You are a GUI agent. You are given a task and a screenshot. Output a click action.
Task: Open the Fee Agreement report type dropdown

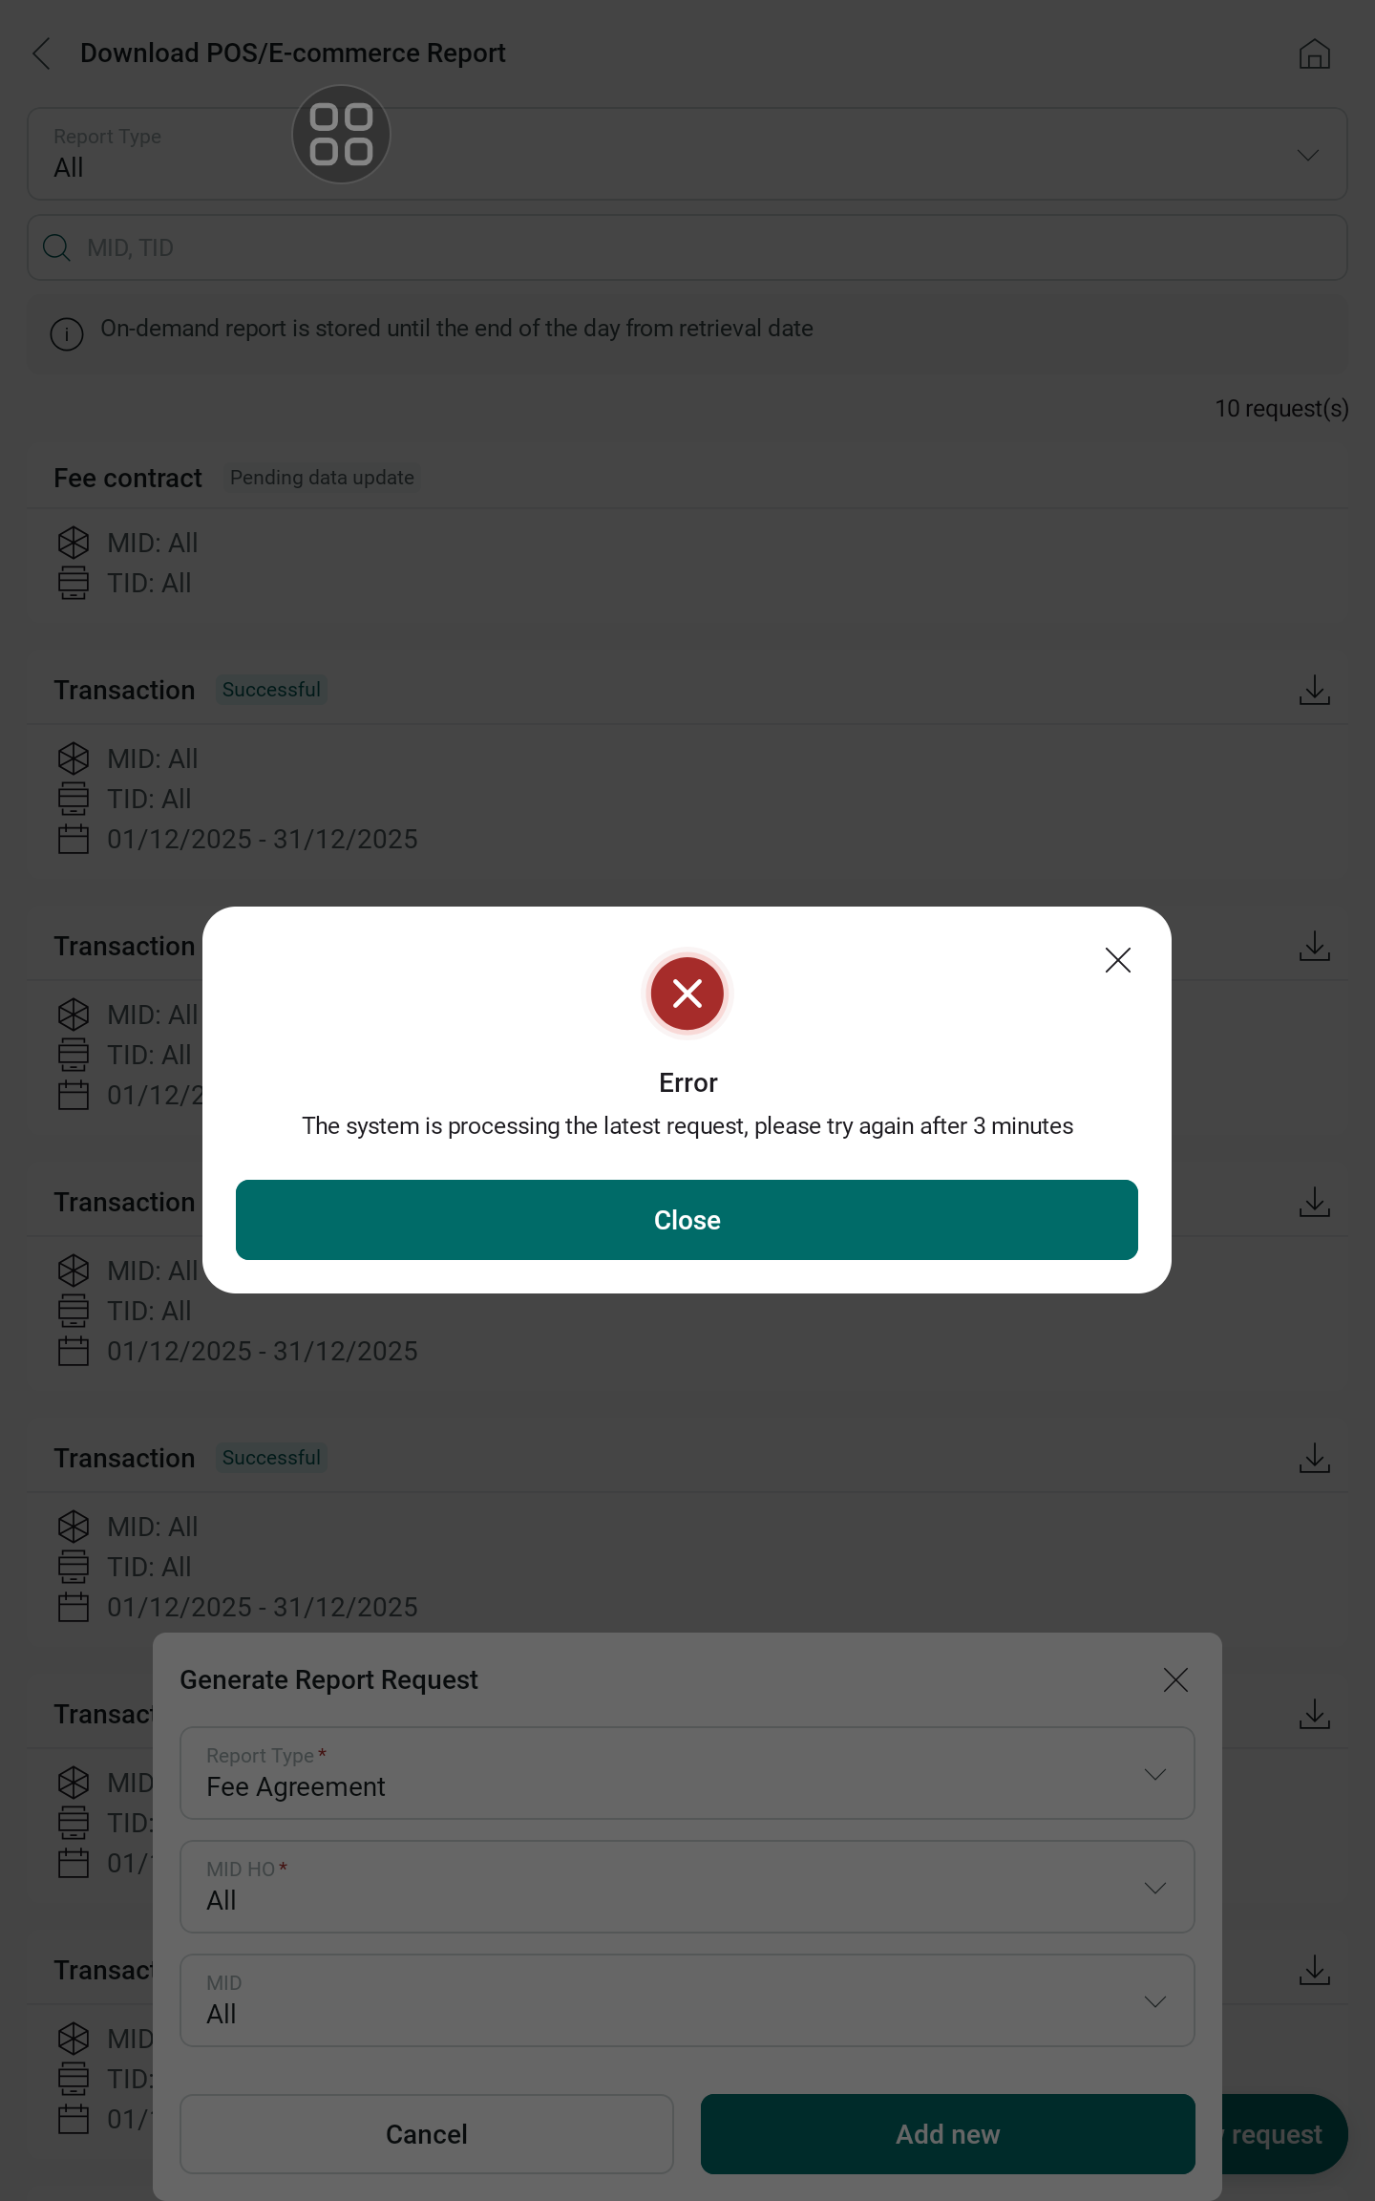click(x=687, y=1773)
